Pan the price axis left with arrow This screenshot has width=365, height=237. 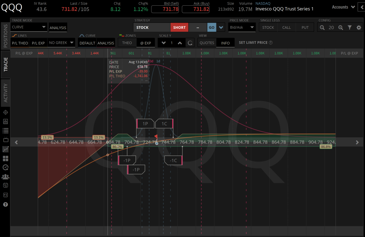pos(16,142)
